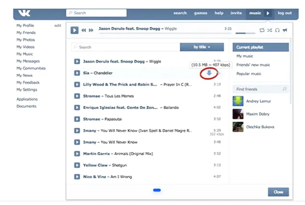
Task: Open Applications in the sidebar
Action: [x=27, y=99]
